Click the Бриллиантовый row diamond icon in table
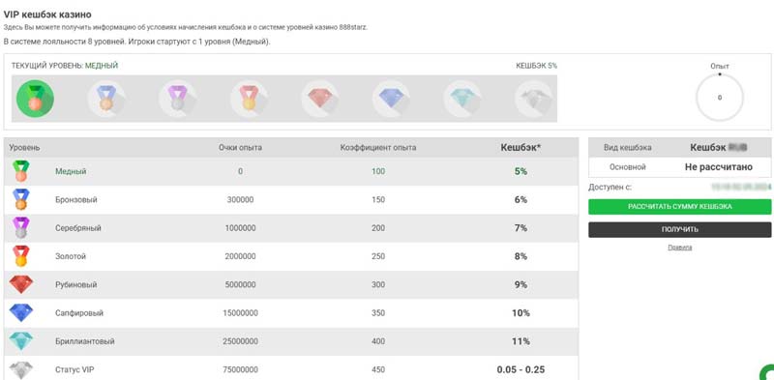The width and height of the screenshot is (774, 380). tap(21, 341)
